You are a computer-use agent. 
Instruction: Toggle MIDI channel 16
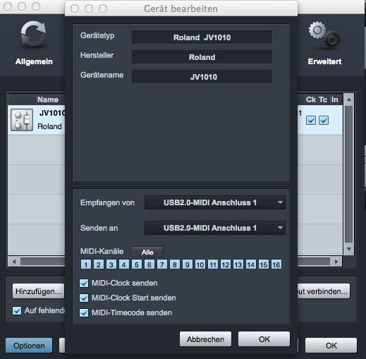(276, 264)
